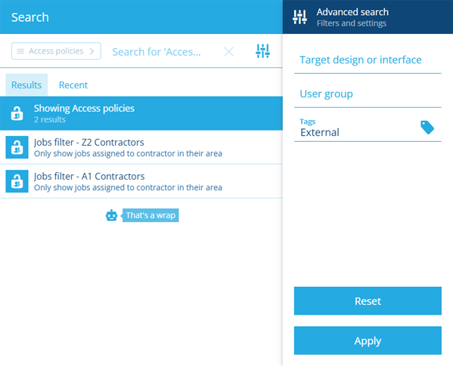Screen dimensions: 453x366
Task: Click the robot icon beside That's a wrap
Action: [x=111, y=215]
